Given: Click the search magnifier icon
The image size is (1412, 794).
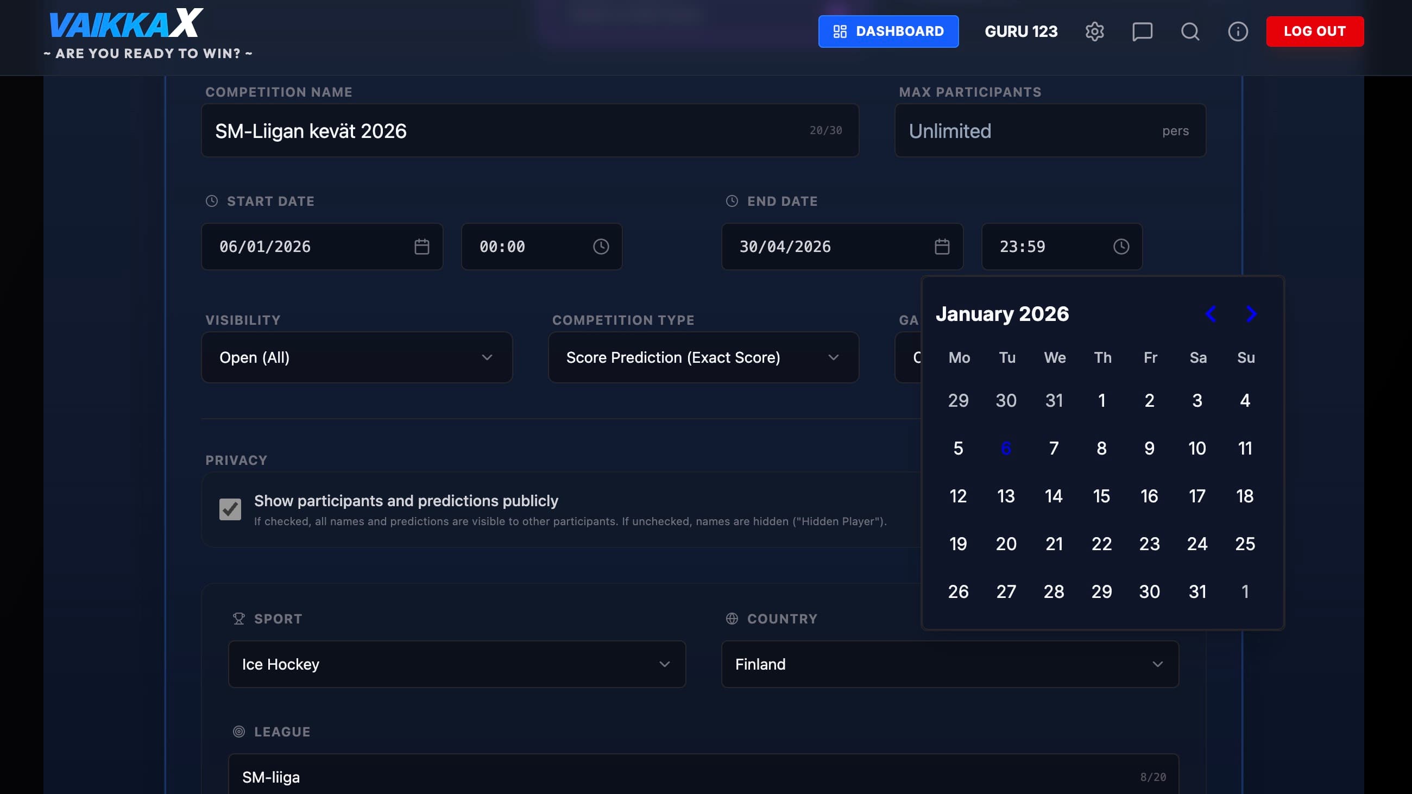Looking at the screenshot, I should click(1189, 31).
